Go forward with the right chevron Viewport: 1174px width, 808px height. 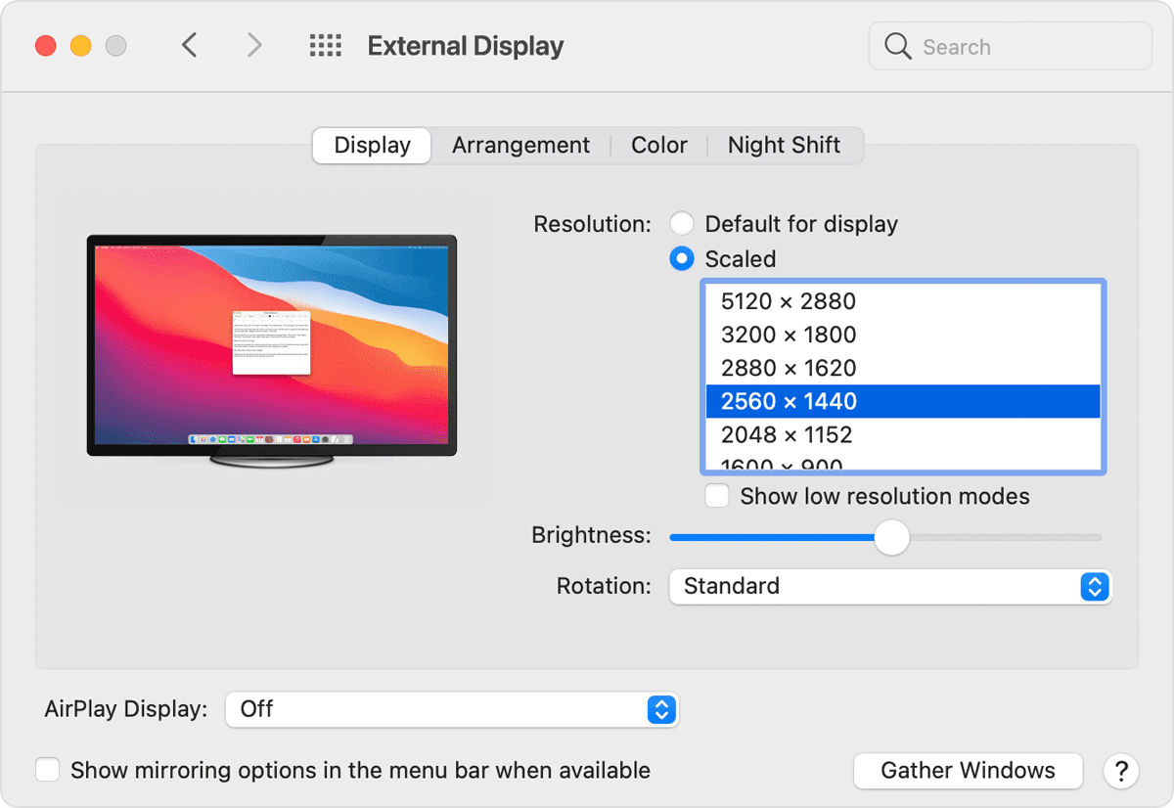(254, 45)
